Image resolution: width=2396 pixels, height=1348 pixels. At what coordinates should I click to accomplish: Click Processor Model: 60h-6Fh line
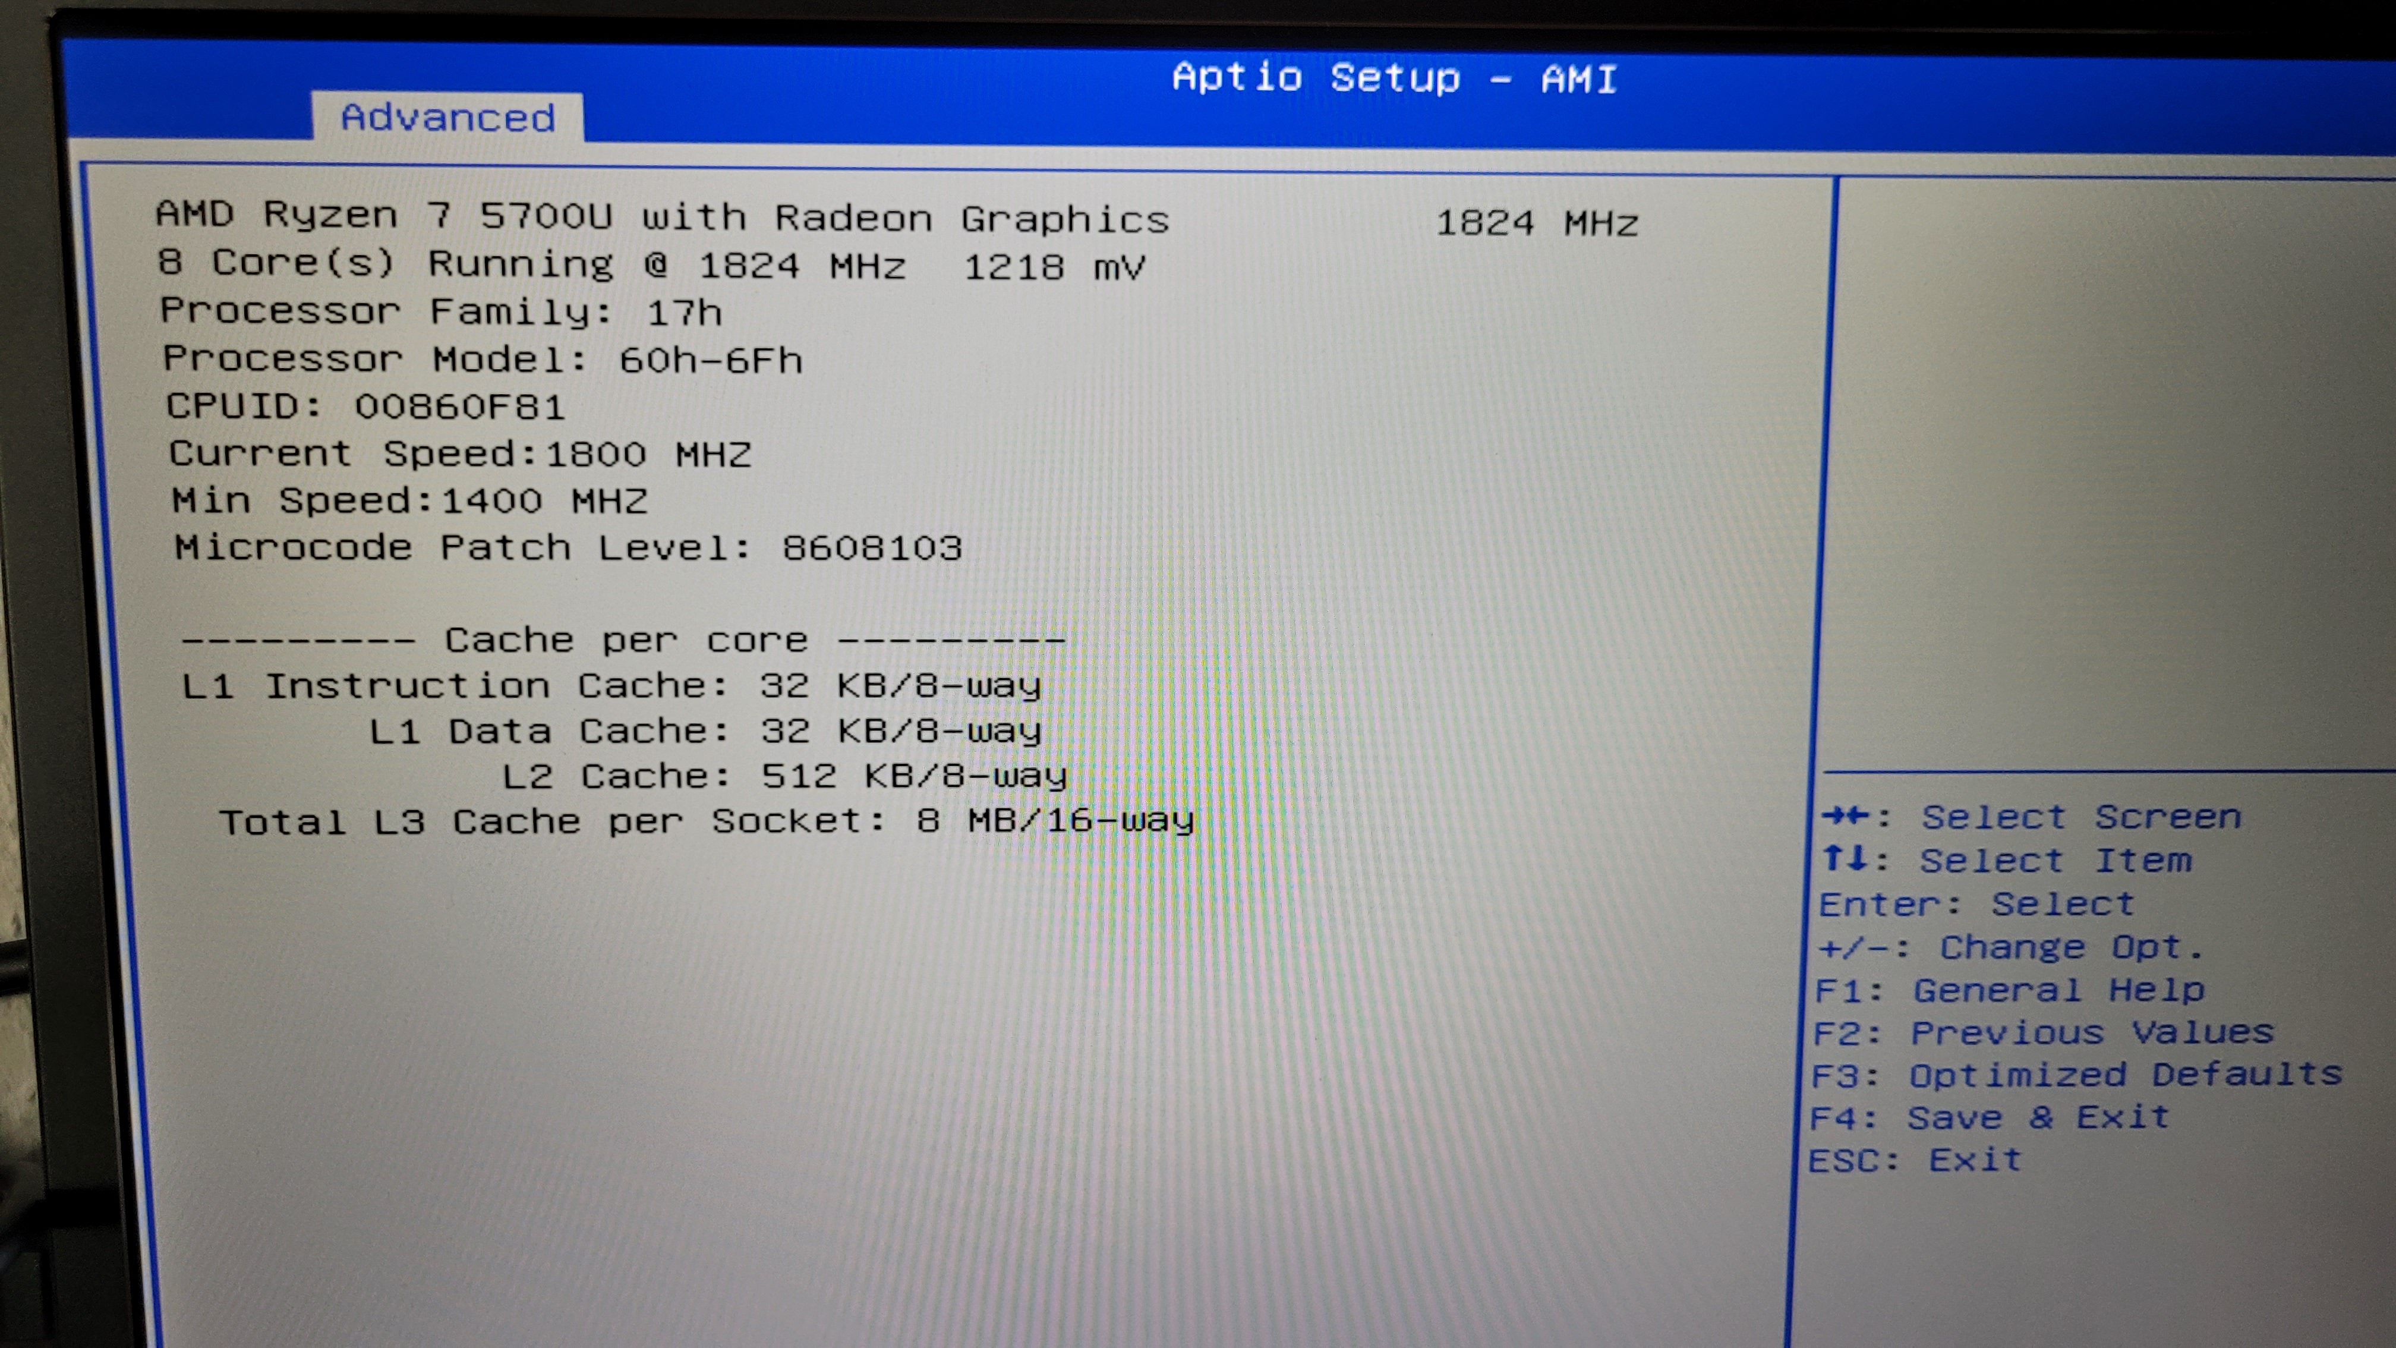pyautogui.click(x=483, y=359)
